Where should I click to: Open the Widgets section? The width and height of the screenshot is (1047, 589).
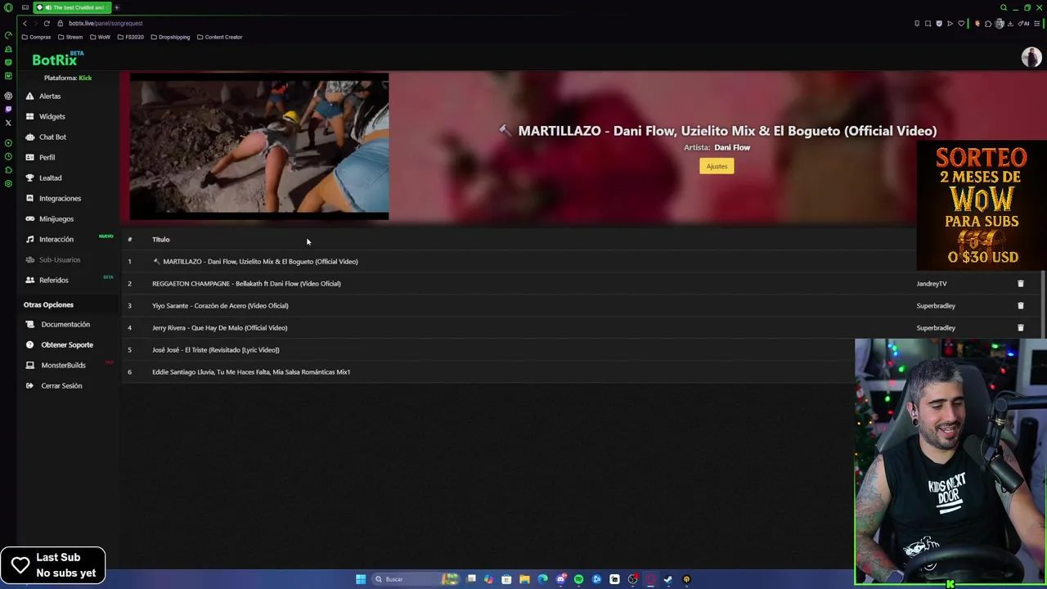click(x=52, y=116)
